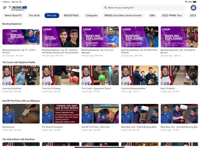
Task: Open Bowling Explained Ep. 15 Equipment thumbnail
Action: tap(100, 37)
